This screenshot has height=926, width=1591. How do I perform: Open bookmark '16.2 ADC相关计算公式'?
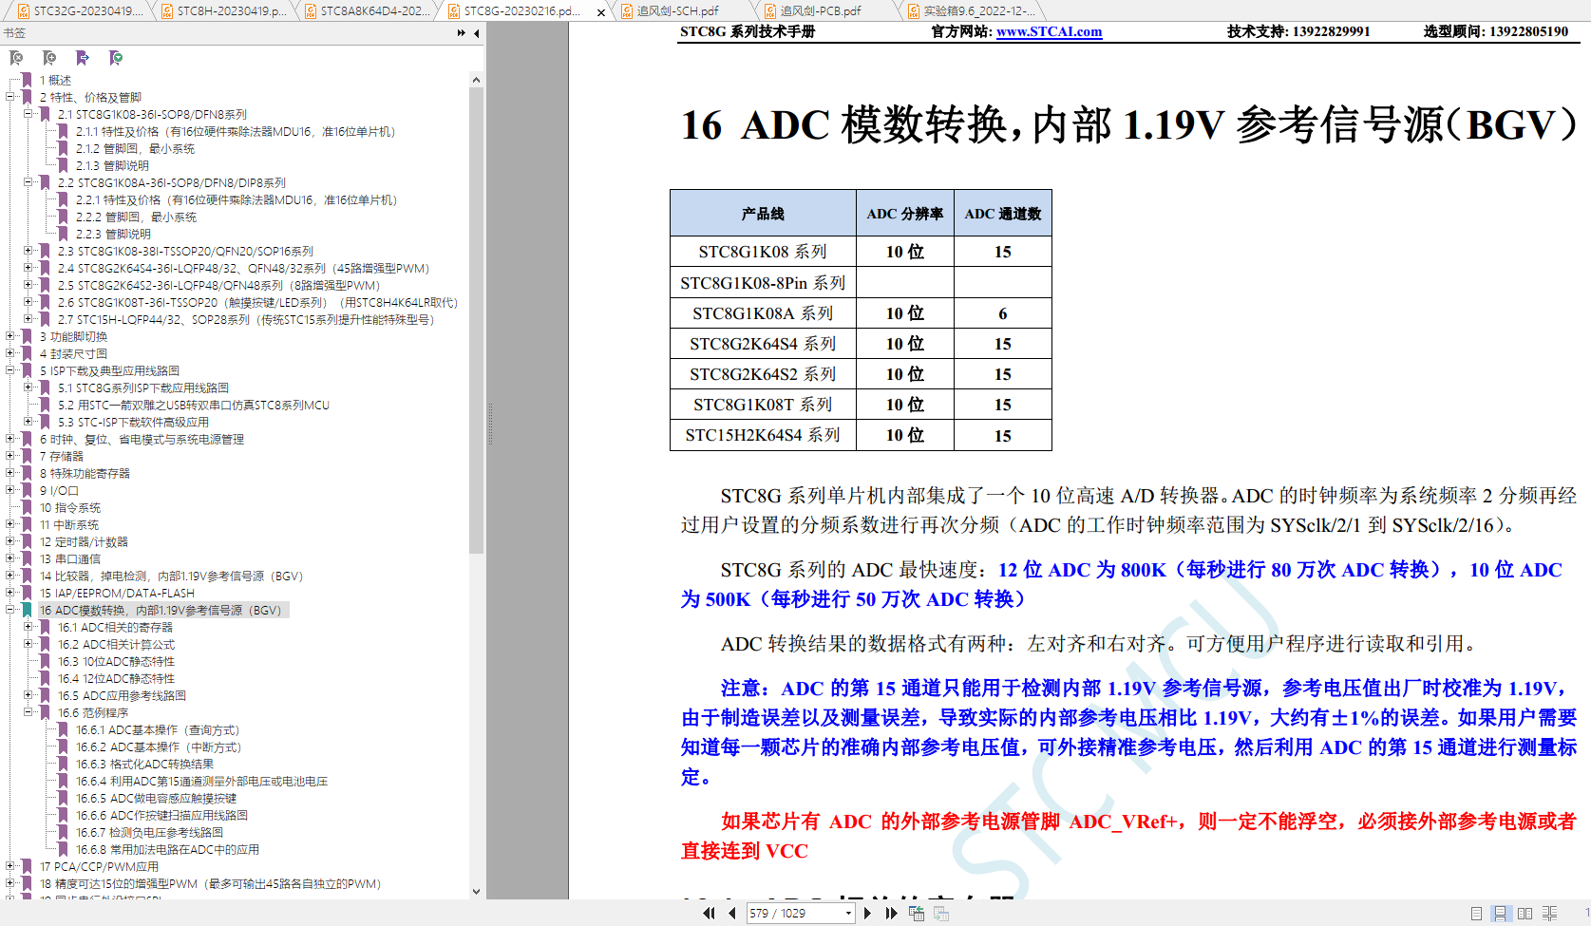pos(116,644)
